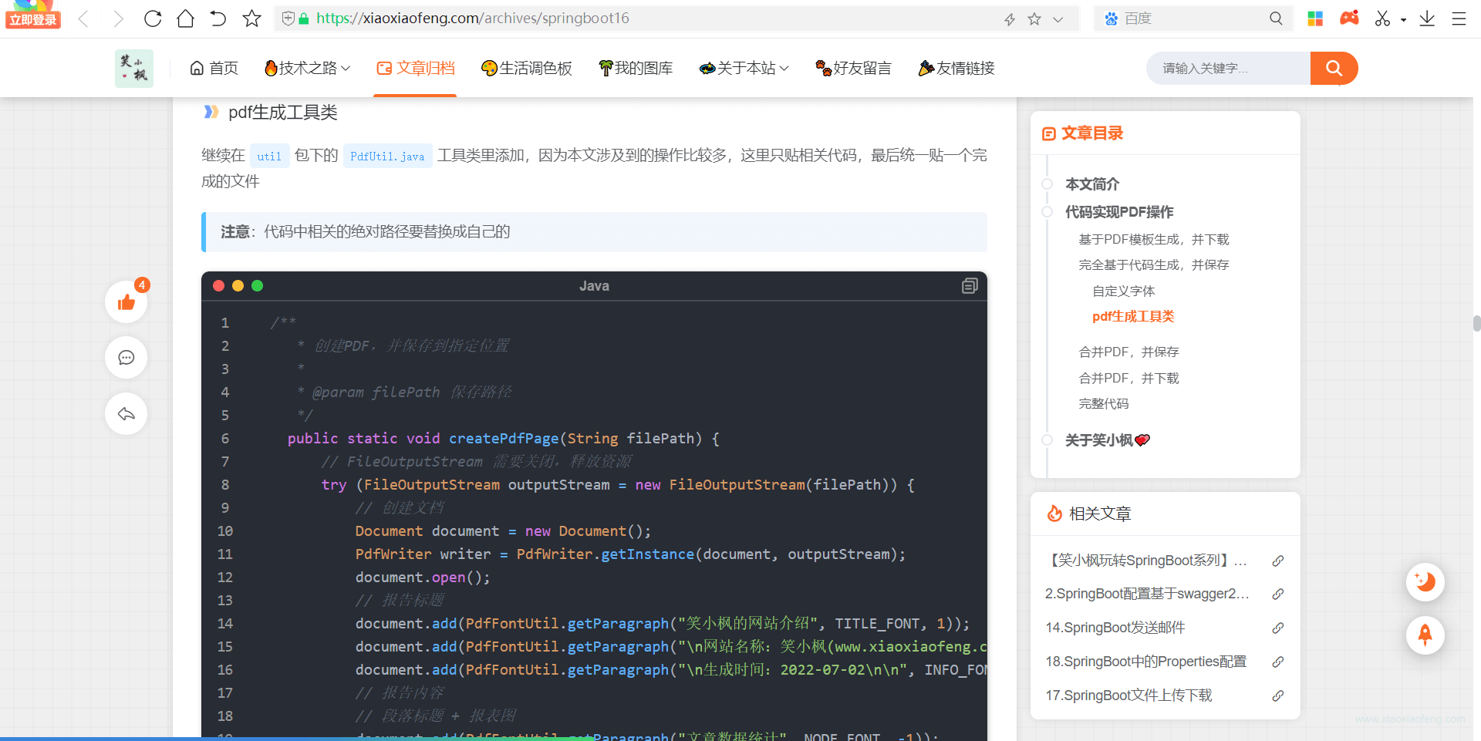
Task: Share the article via the share arrow icon
Action: click(x=125, y=414)
